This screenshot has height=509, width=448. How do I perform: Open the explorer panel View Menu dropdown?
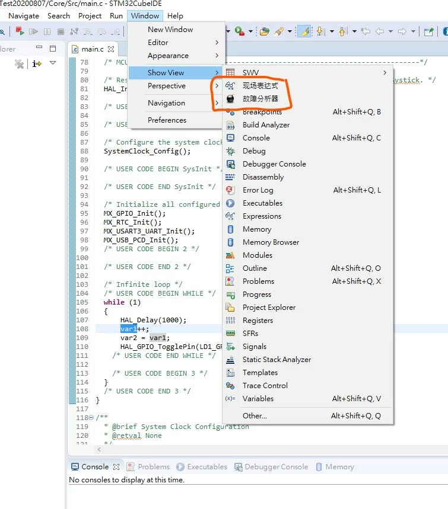pos(53,63)
